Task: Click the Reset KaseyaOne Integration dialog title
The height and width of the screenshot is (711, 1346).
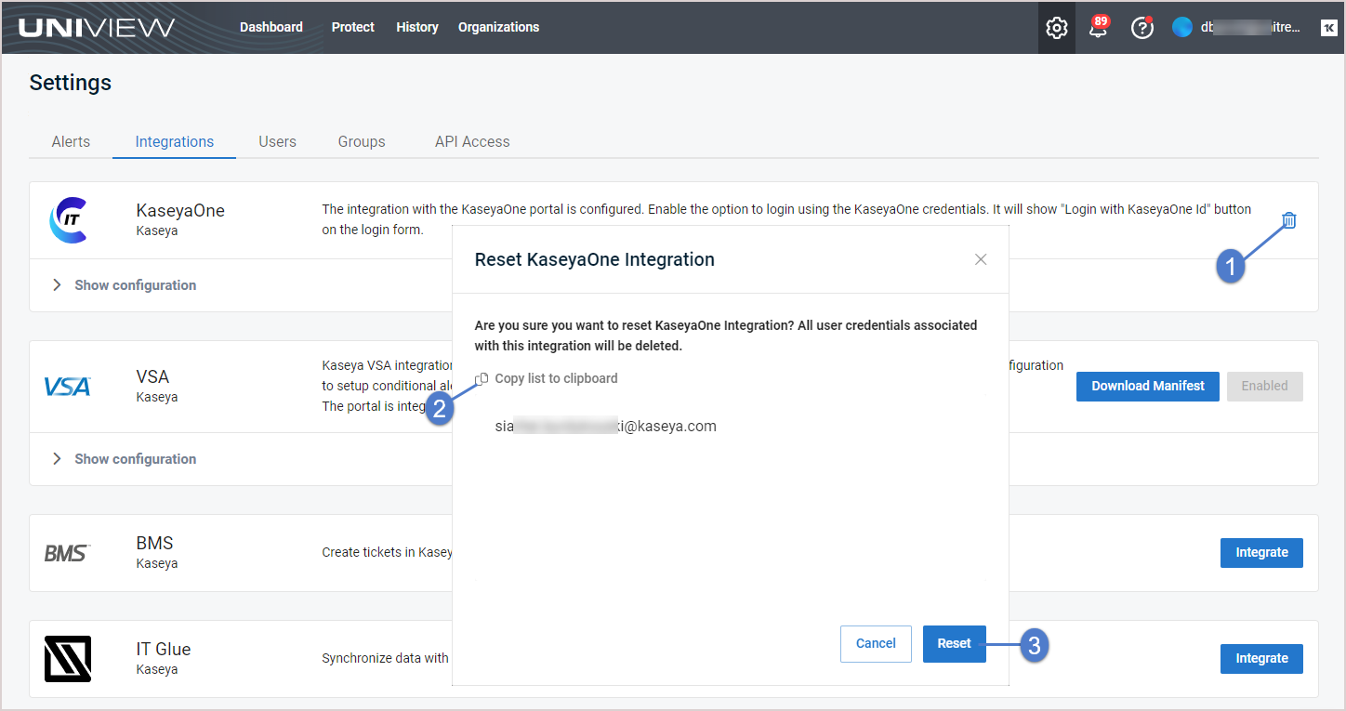Action: (595, 260)
